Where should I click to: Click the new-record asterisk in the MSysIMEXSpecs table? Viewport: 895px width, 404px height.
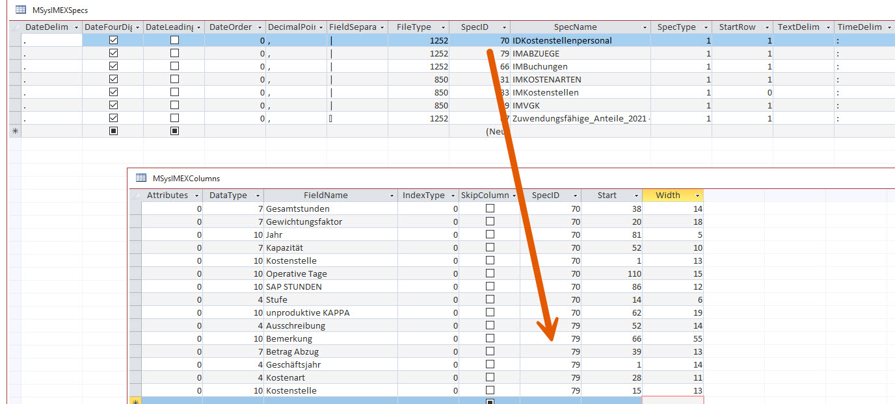pos(14,131)
